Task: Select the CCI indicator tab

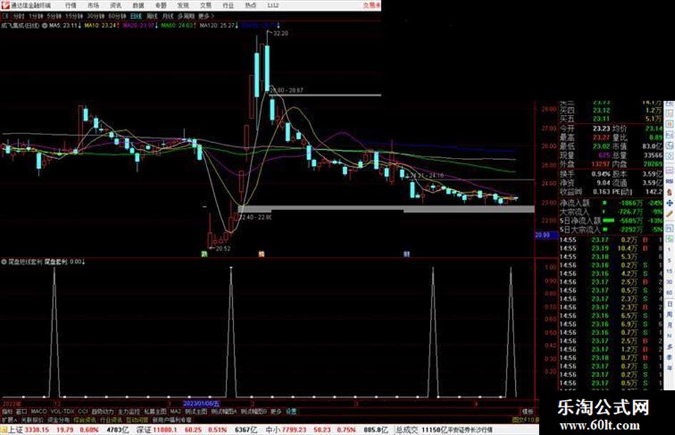Action: point(83,411)
